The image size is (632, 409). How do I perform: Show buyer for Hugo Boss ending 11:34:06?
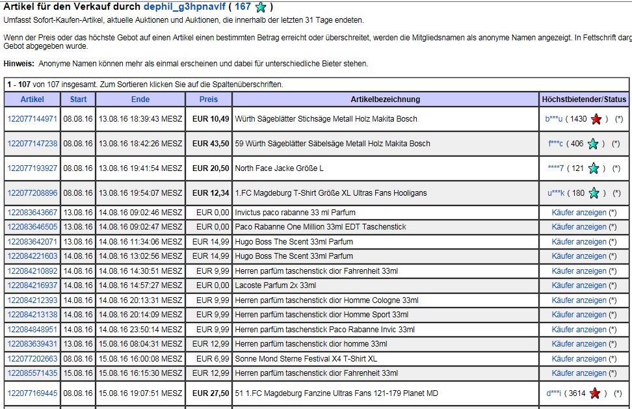(579, 242)
